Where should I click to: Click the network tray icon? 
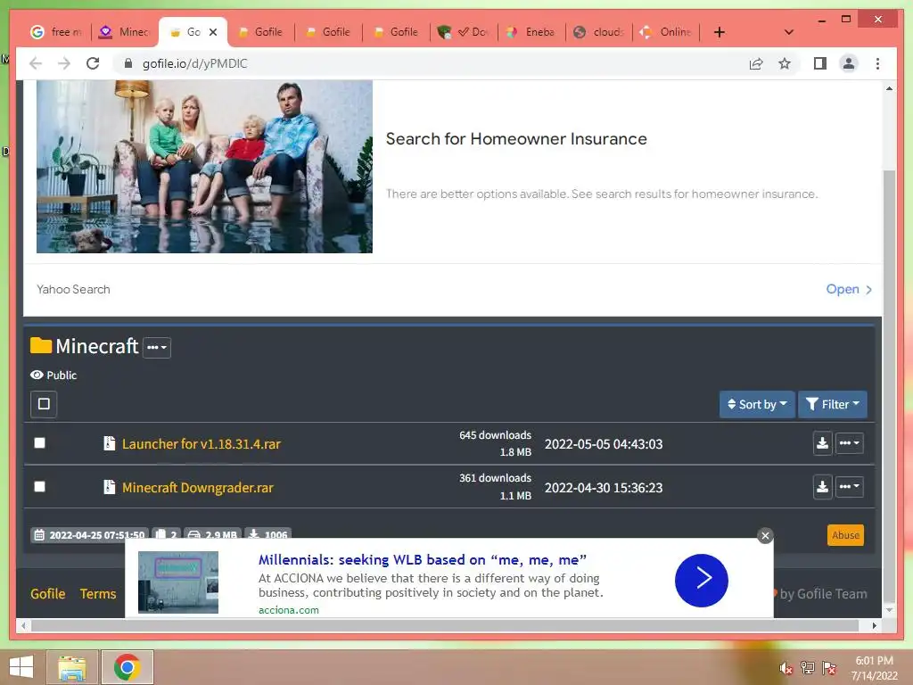tap(808, 668)
